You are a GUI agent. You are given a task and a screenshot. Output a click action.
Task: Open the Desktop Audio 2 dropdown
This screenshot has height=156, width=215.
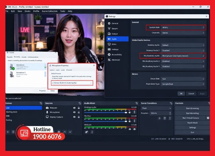pyautogui.click(x=183, y=51)
